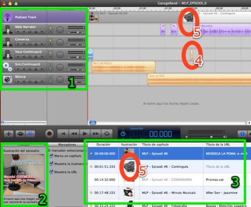Viewport: 251px width, 207px height.
Task: Select the 'sexy as hell' region in Música
Action: [x=199, y=80]
